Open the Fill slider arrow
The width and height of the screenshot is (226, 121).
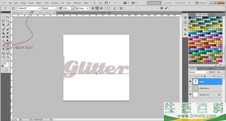coord(223,76)
